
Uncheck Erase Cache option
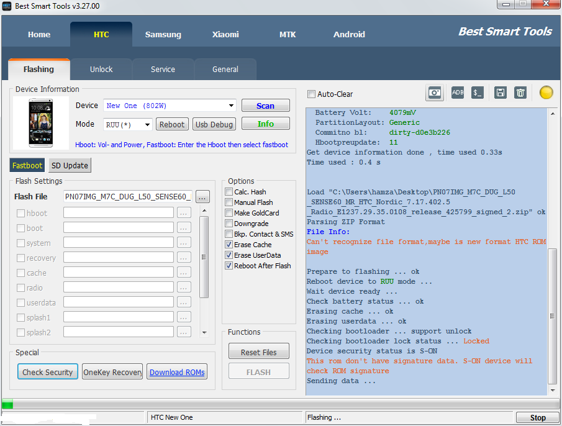tap(229, 245)
